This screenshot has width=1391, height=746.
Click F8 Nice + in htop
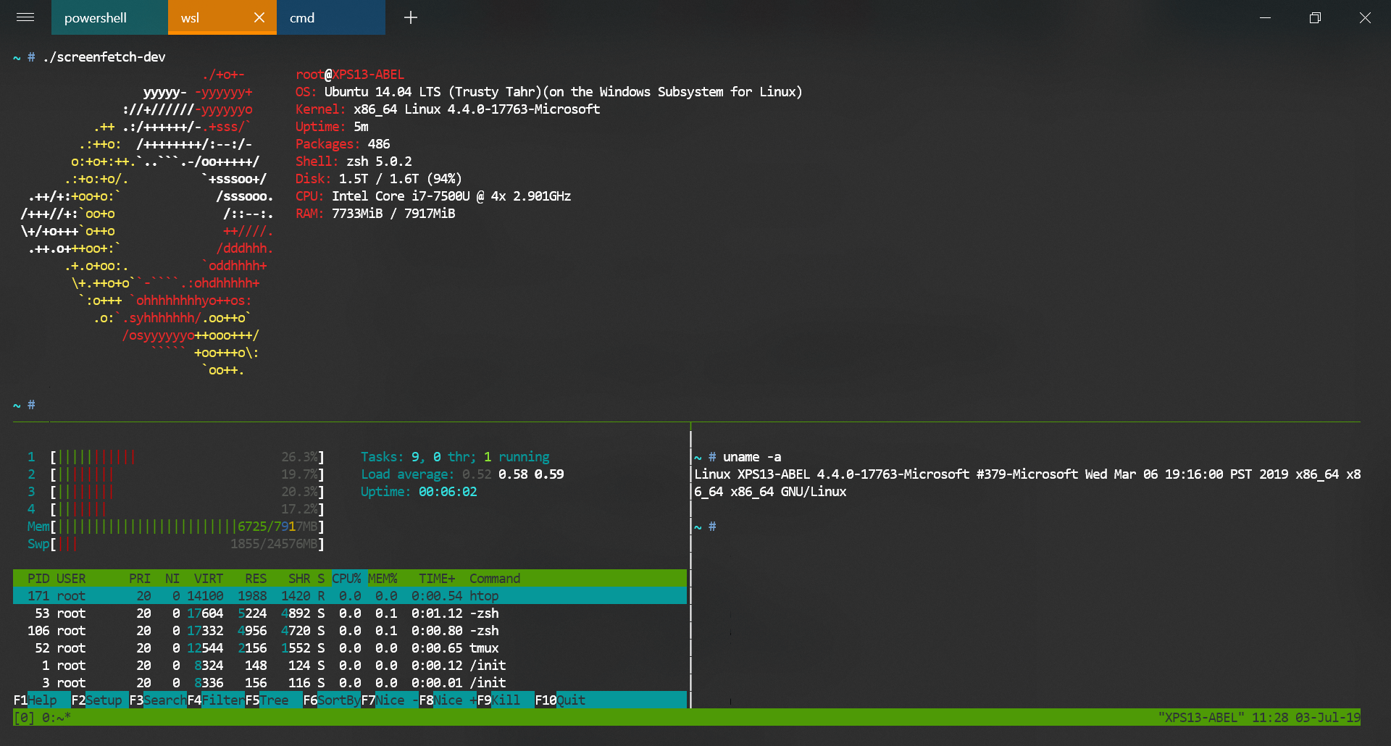pyautogui.click(x=448, y=700)
